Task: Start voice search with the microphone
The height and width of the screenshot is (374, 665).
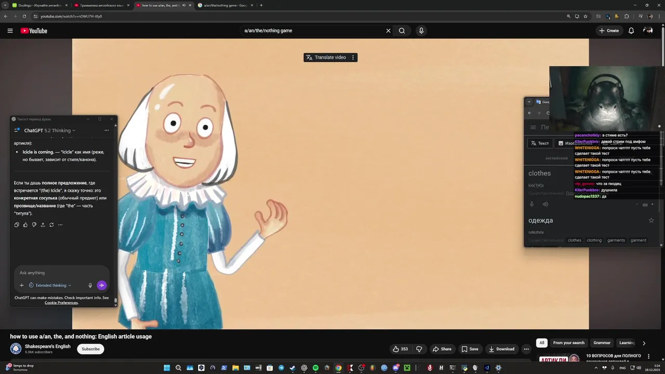Action: click(421, 31)
